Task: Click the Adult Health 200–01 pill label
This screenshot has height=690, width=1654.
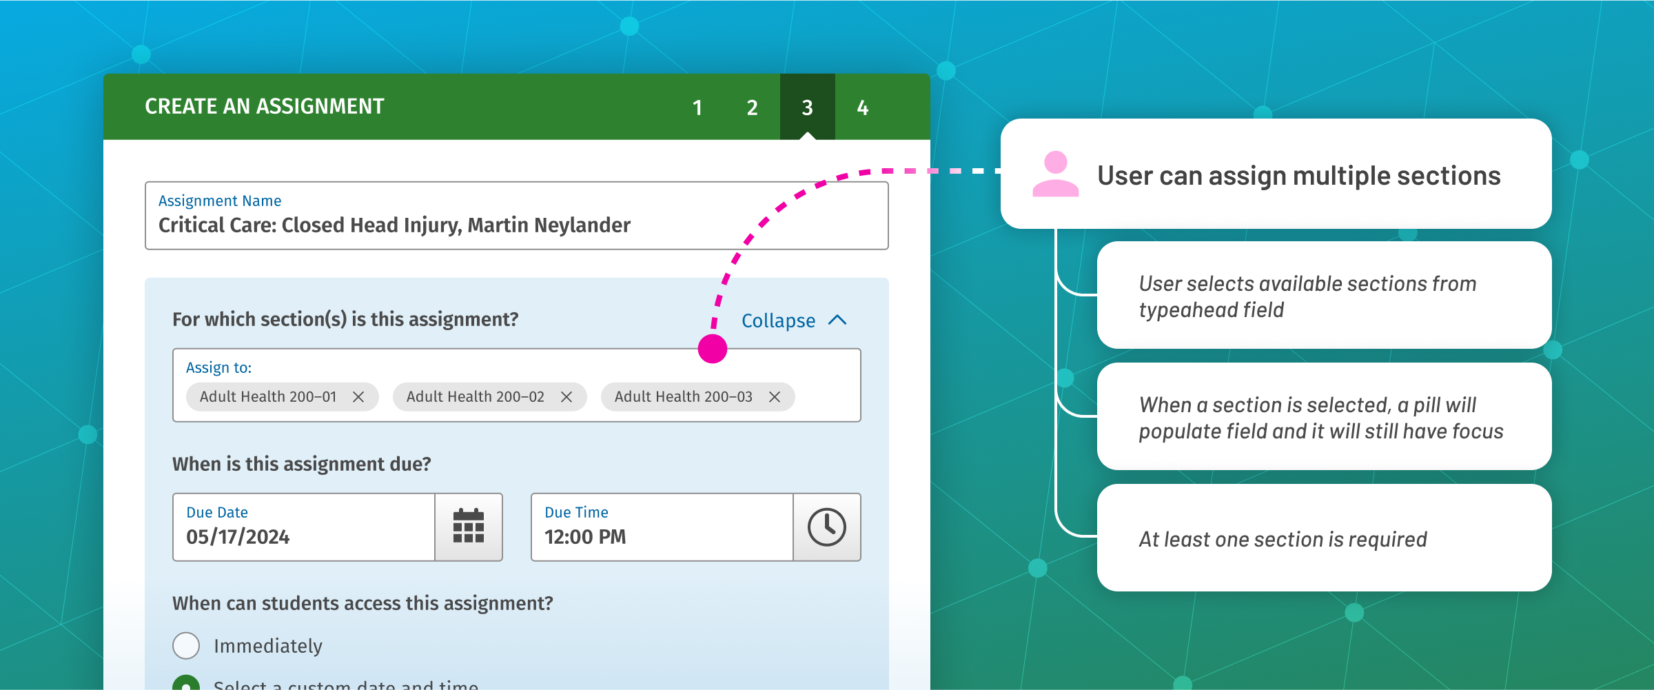Action: [x=268, y=397]
